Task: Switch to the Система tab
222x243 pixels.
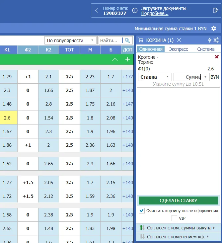Action: coord(206,49)
